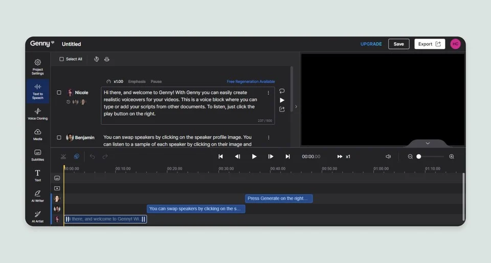The height and width of the screenshot is (263, 491).
Task: Open the AI Writer tool
Action: [37, 196]
